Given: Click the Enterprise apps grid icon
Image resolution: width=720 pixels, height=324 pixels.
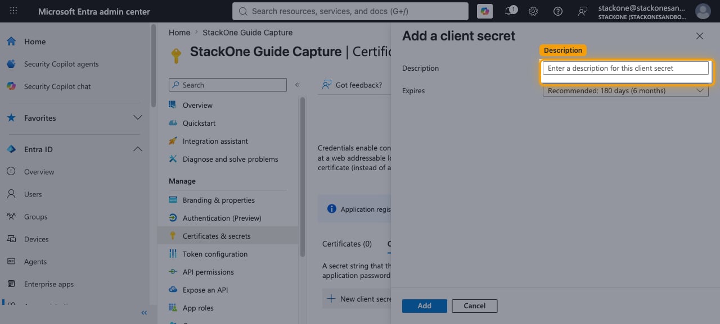Looking at the screenshot, I should click(x=11, y=284).
